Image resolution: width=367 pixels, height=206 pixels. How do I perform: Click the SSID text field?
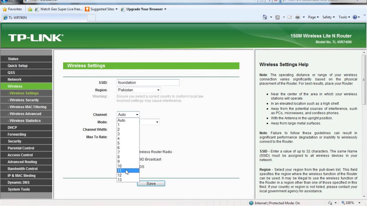148,82
